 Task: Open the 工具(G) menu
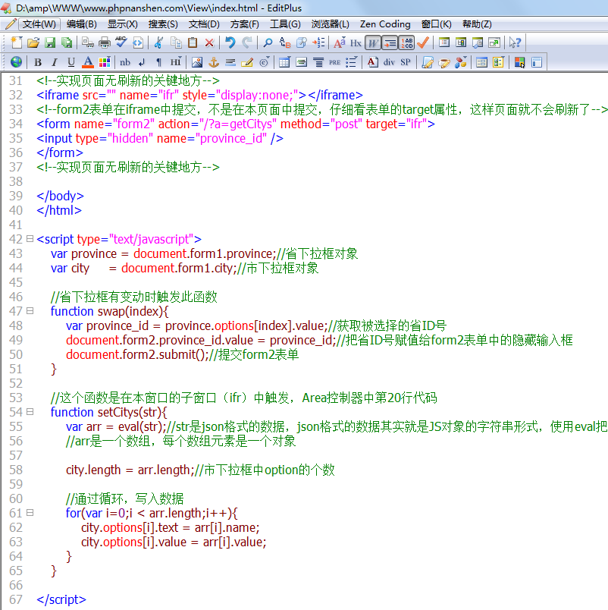click(x=285, y=24)
